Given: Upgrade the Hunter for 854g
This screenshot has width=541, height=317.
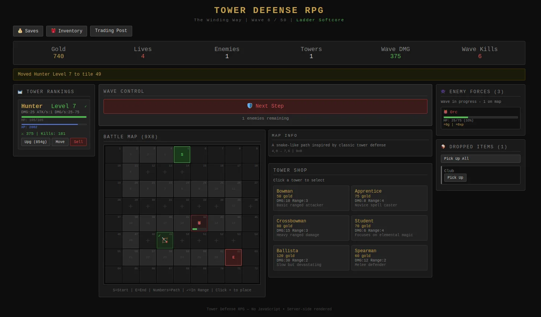Looking at the screenshot, I should [36, 142].
